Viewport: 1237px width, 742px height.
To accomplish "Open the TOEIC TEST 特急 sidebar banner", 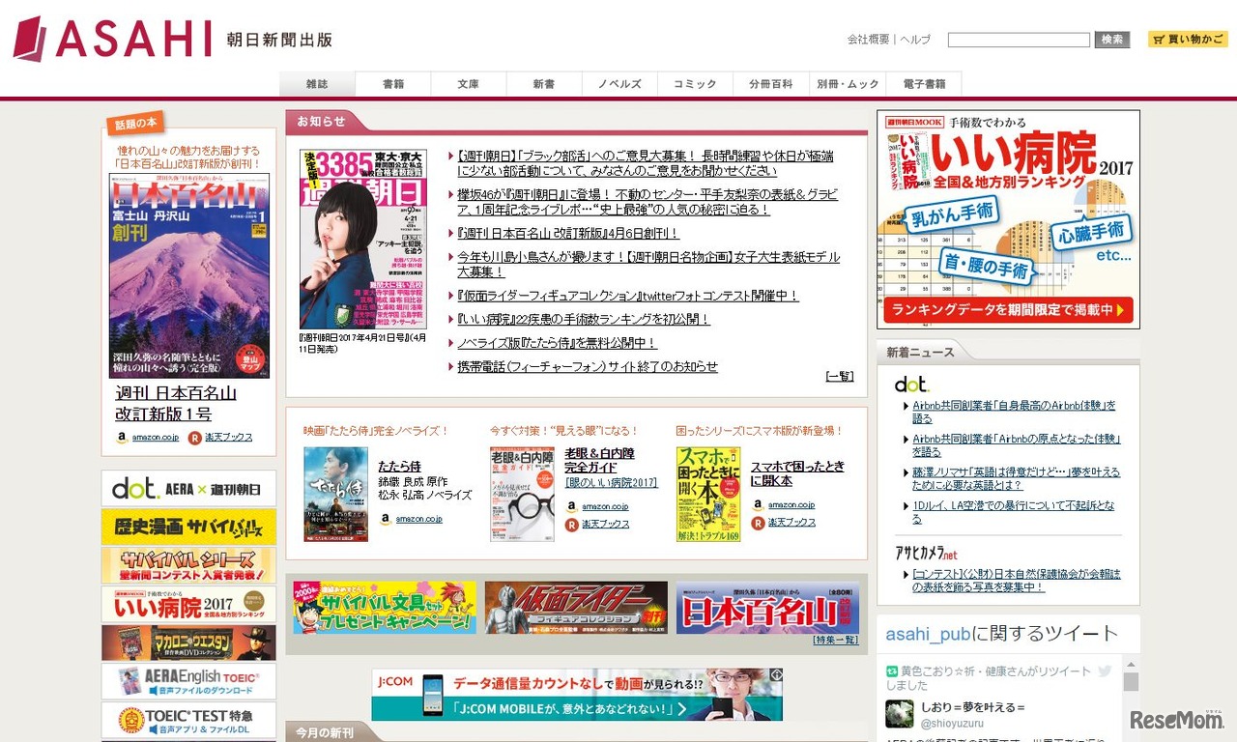I will [188, 720].
